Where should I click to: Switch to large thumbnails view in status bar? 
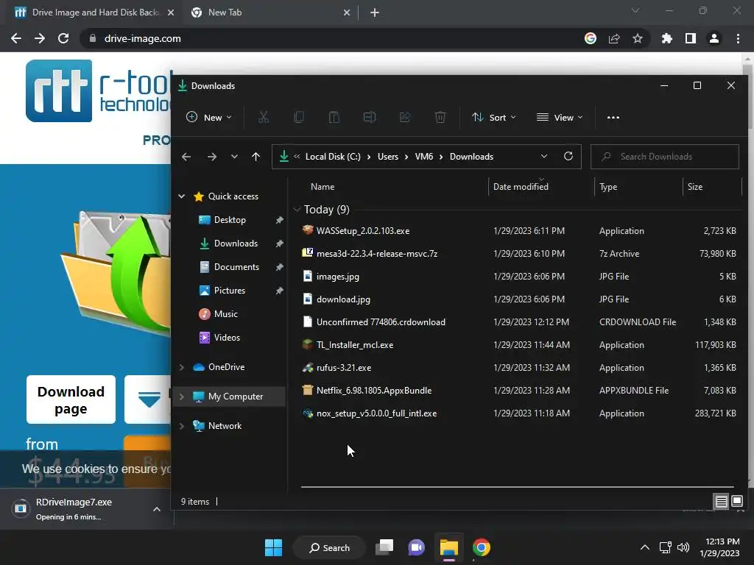click(736, 502)
